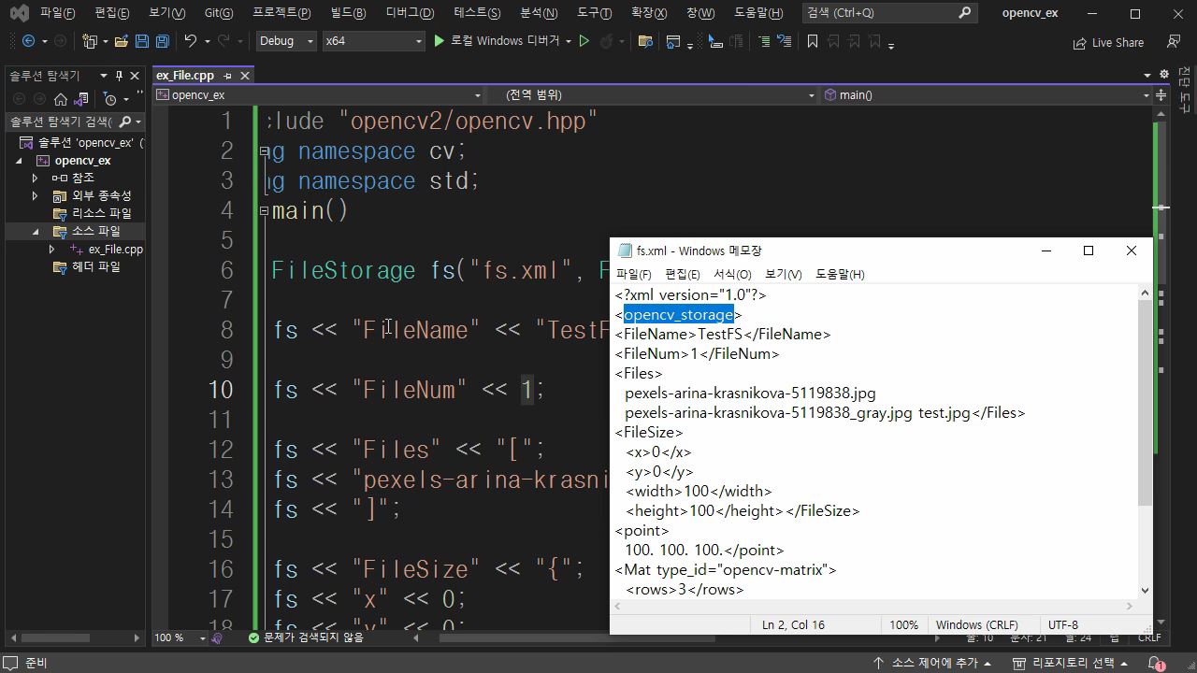
Task: Click the save all icon
Action: [x=162, y=41]
